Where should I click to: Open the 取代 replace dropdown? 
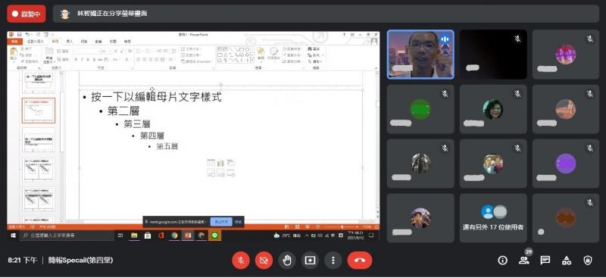(315, 55)
